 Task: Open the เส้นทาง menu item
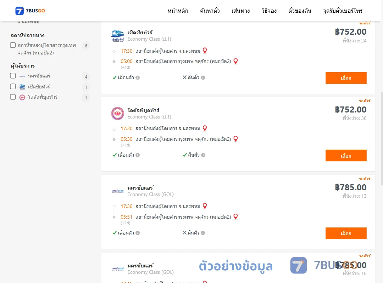point(240,11)
